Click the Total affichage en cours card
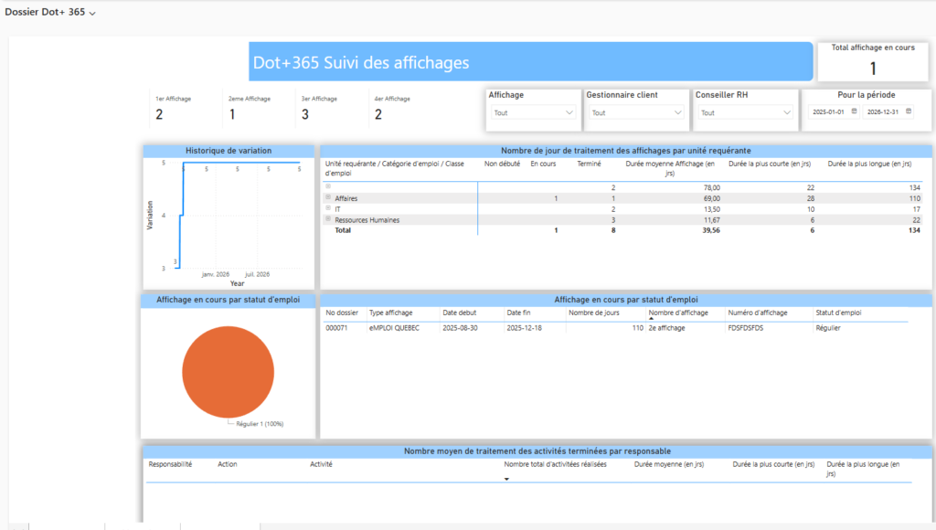Viewport: 936px width, 530px height. click(872, 61)
